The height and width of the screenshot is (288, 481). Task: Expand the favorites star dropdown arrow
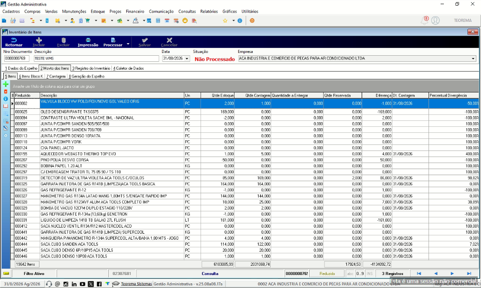233,20
